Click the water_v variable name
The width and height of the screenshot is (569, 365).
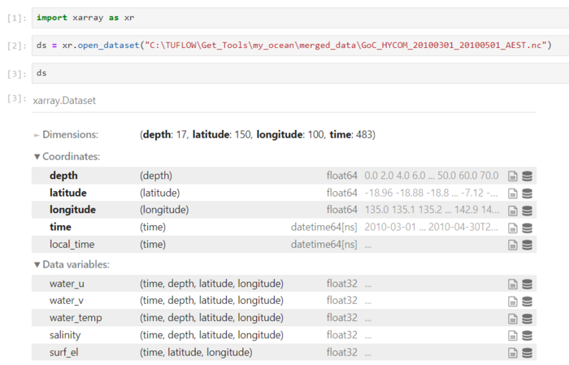[67, 301]
